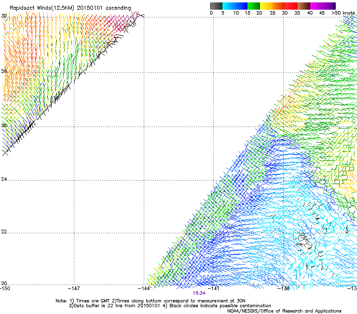Click the brown 35–40 knots legend color

click(x=304, y=6)
